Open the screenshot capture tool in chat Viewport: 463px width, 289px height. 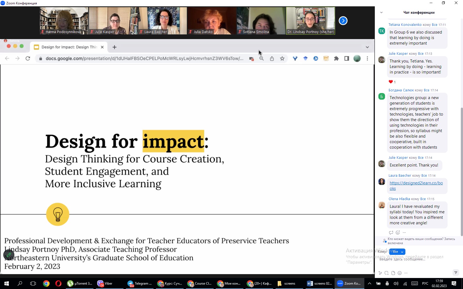(387, 273)
